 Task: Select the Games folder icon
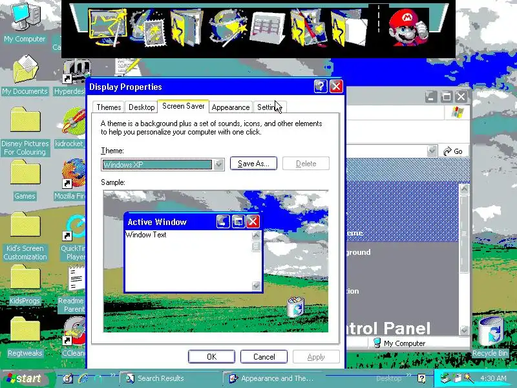coord(25,180)
